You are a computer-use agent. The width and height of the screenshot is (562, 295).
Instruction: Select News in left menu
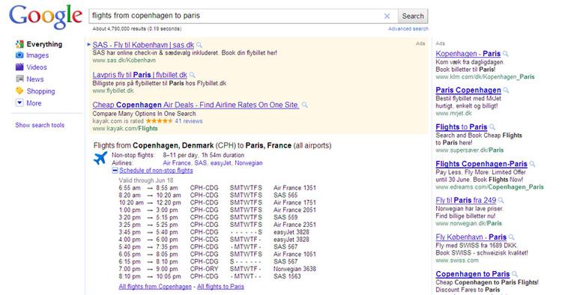[x=35, y=79]
